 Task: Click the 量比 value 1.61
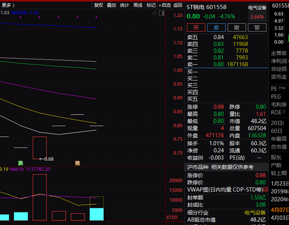261,114
